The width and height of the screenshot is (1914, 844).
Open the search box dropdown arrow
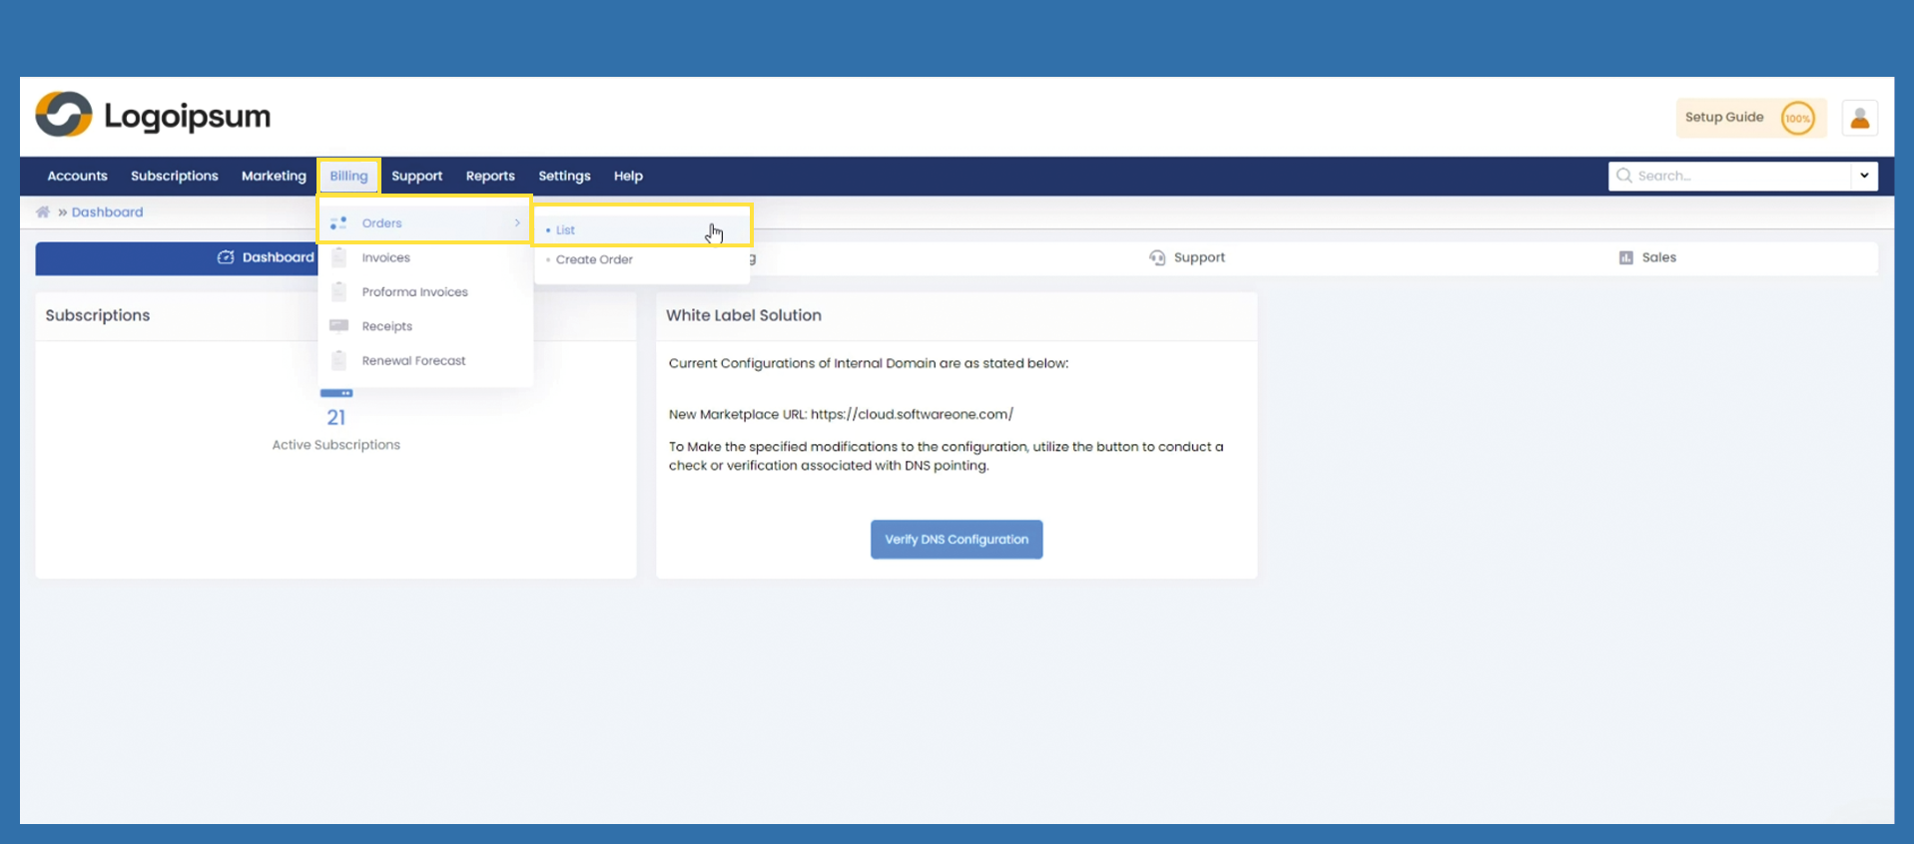(1864, 177)
